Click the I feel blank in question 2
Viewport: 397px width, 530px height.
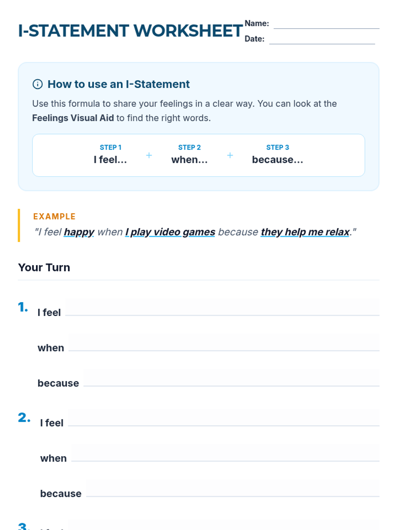point(223,418)
